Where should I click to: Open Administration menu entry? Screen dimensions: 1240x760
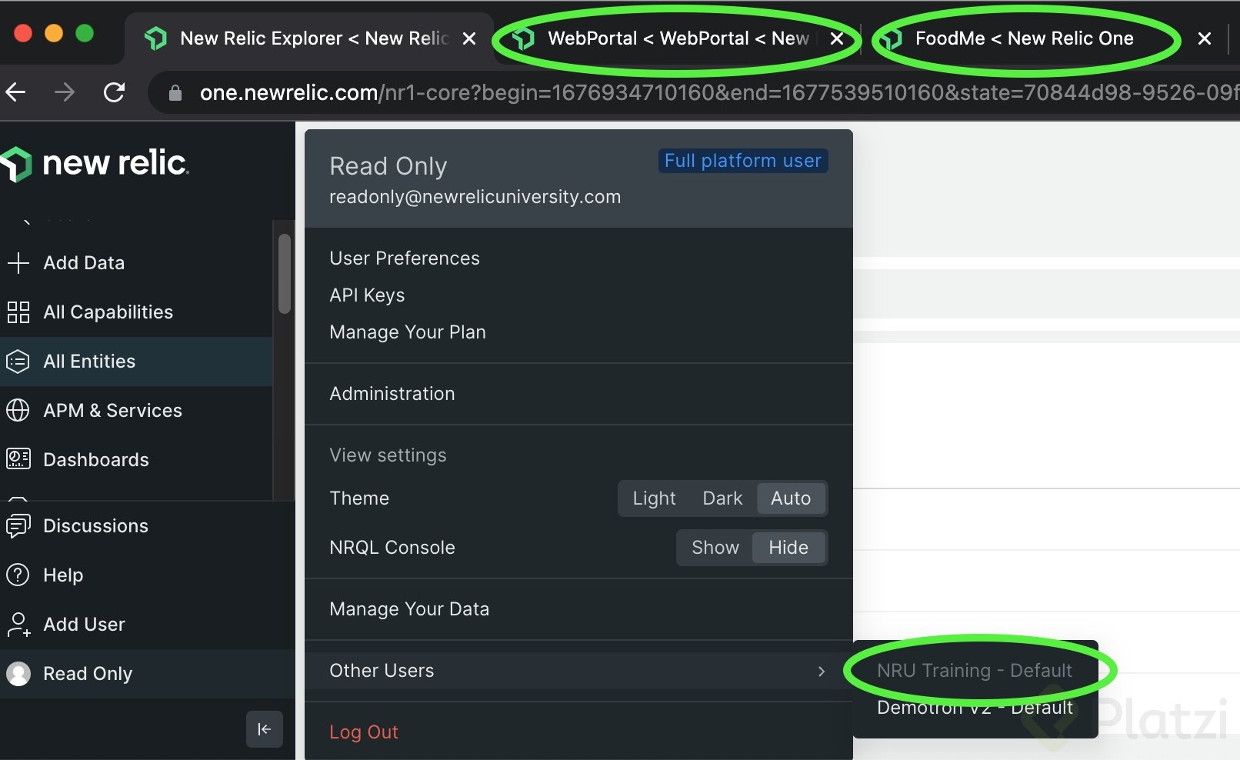coord(392,394)
